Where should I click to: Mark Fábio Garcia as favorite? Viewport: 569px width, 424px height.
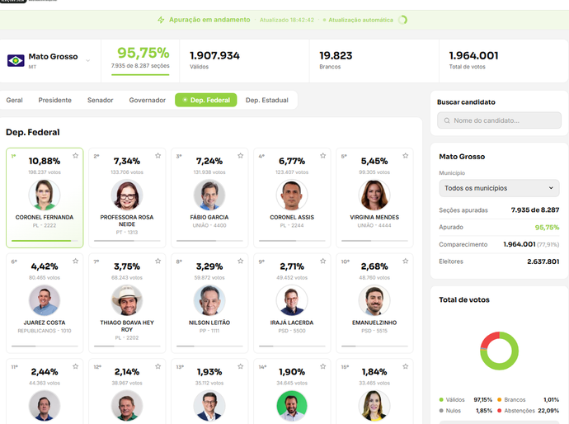click(240, 156)
